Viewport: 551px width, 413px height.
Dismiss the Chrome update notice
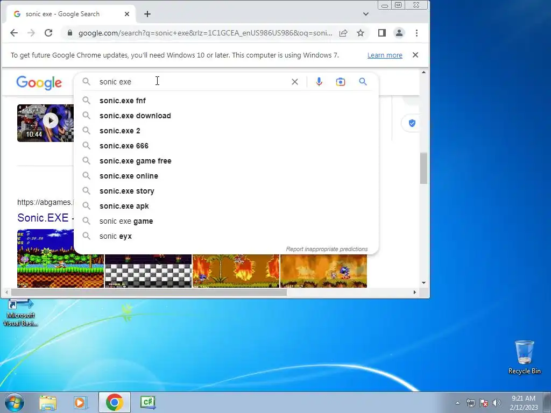coord(415,55)
